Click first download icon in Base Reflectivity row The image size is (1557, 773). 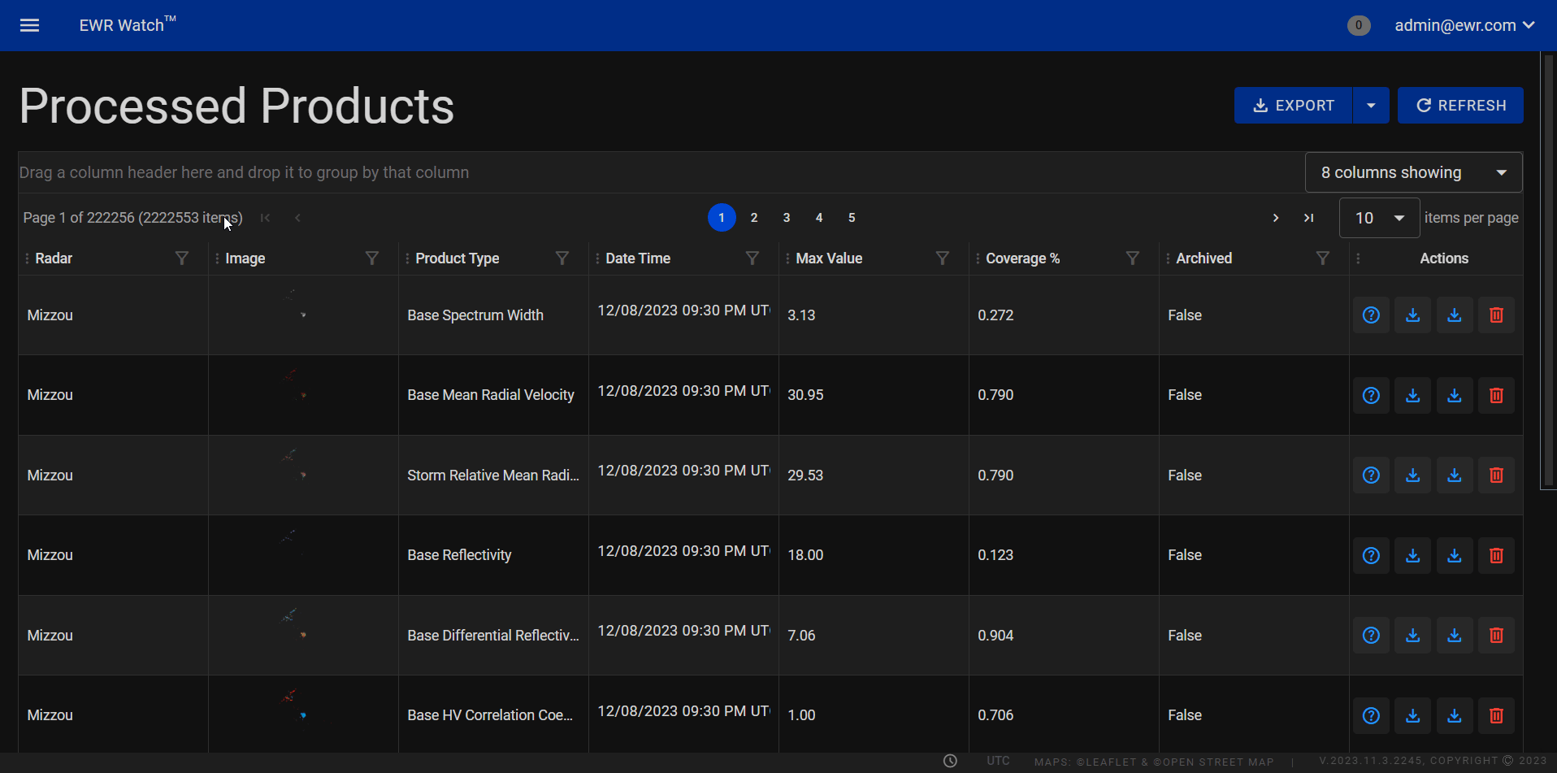point(1412,555)
